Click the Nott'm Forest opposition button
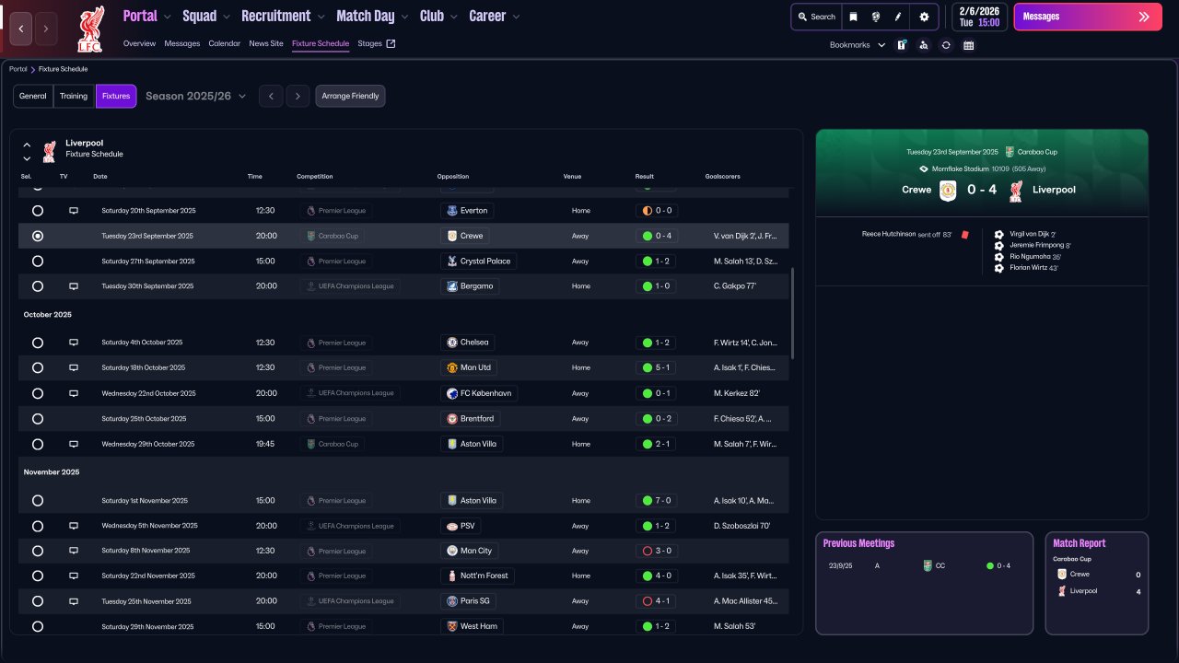 478,576
